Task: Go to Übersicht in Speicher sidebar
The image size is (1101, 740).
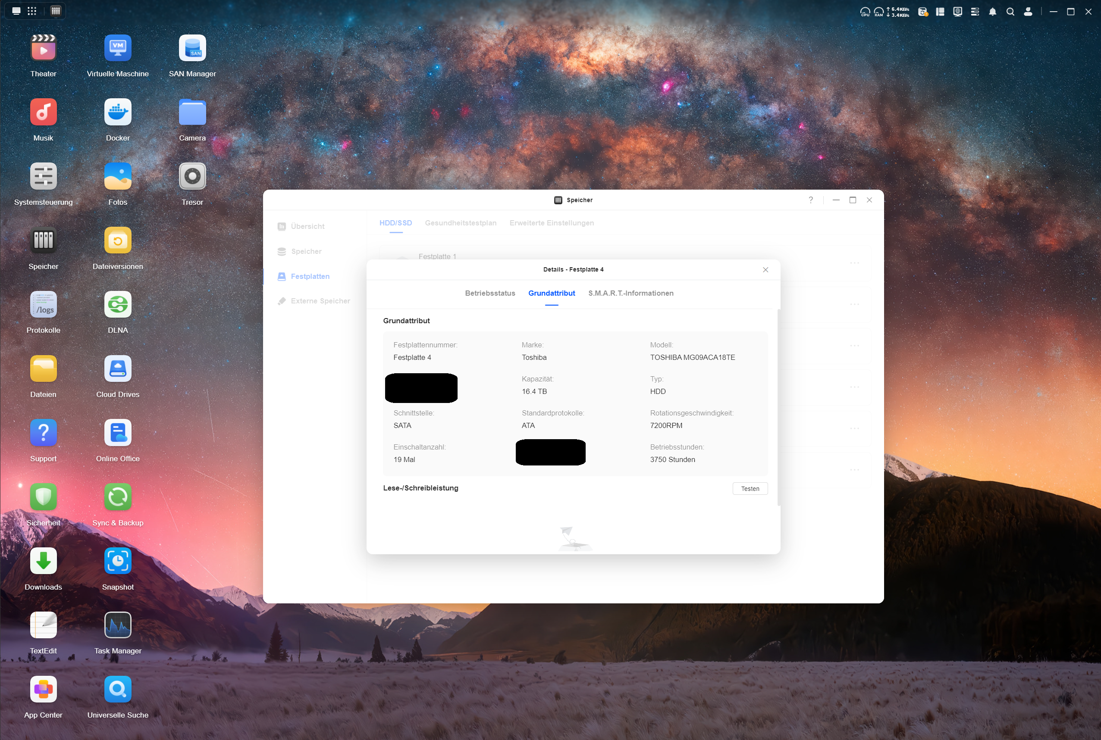Action: (x=307, y=227)
